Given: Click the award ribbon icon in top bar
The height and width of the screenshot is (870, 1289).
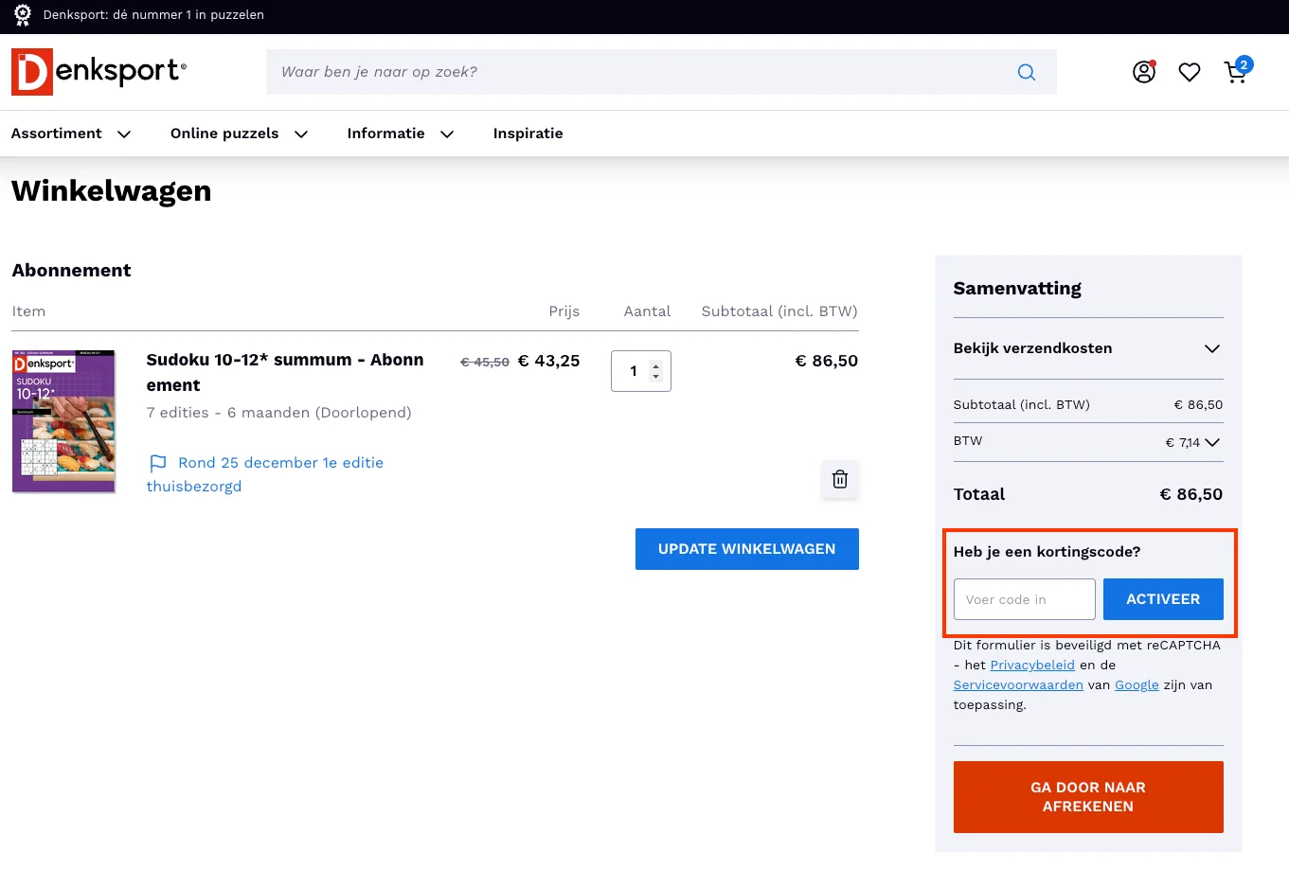Looking at the screenshot, I should [x=23, y=15].
